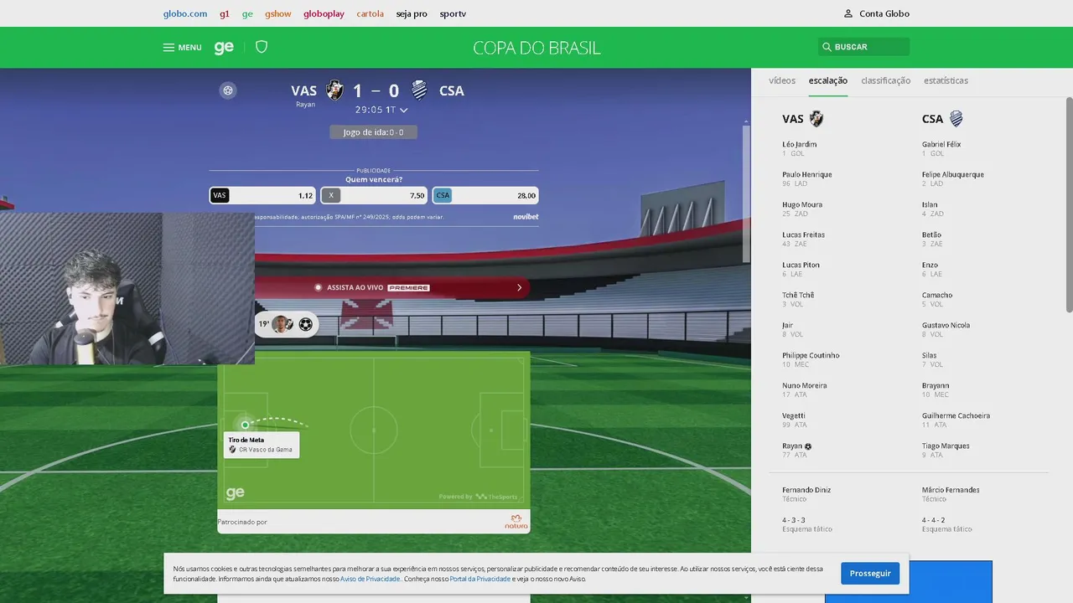This screenshot has width=1073, height=603.
Task: Click the search magnifier icon
Action: pyautogui.click(x=827, y=47)
